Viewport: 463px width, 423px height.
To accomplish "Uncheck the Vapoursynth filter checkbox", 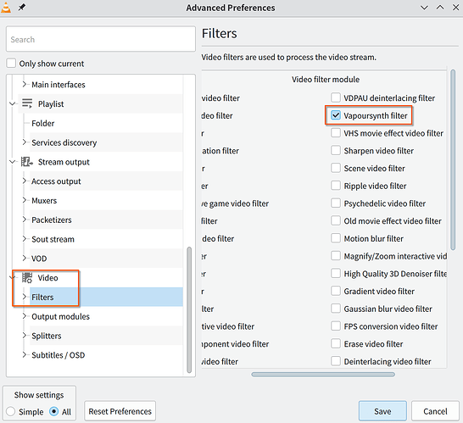I will pos(336,115).
